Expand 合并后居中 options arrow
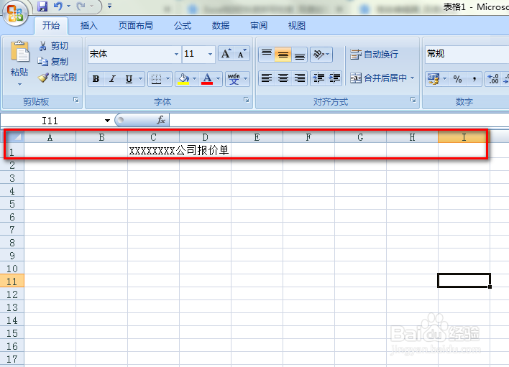Image resolution: width=509 pixels, height=367 pixels. coord(412,78)
